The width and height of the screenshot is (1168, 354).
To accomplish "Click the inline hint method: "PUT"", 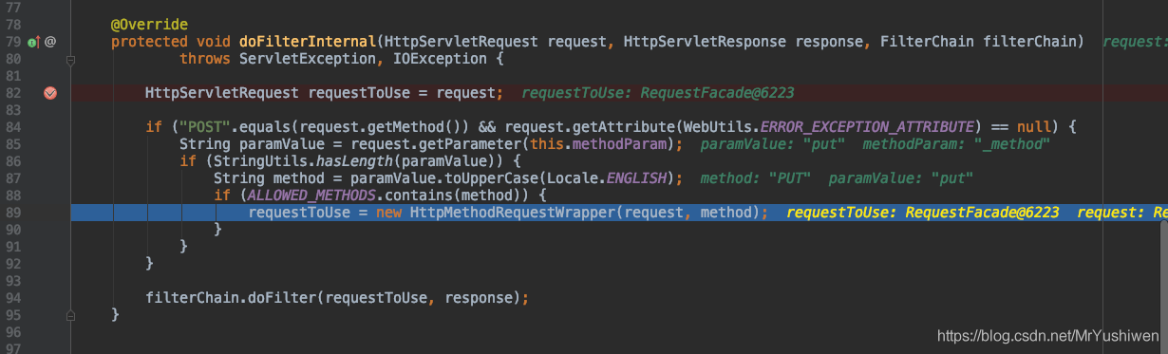I will 755,177.
